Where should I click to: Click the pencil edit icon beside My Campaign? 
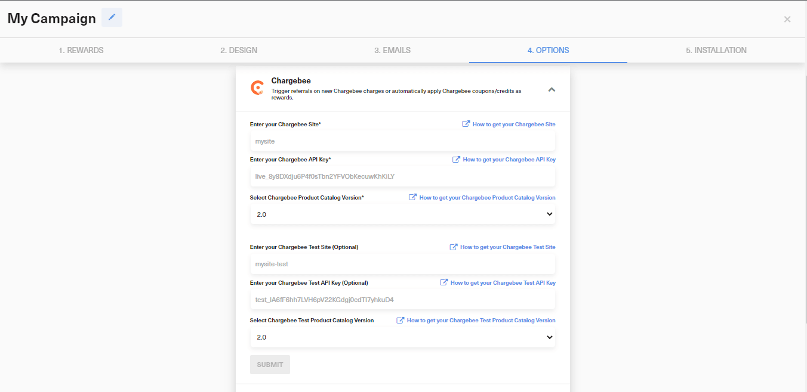coord(112,17)
